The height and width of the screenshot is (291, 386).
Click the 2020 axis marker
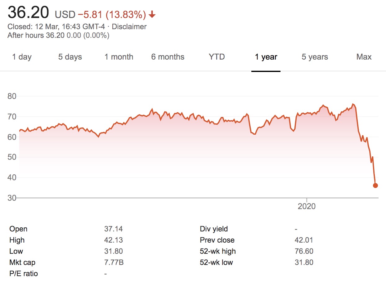(307, 206)
